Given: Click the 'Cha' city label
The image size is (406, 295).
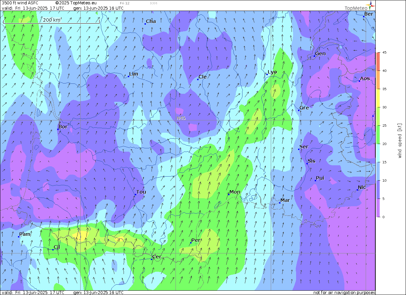Looking at the screenshot, I should [151, 21].
